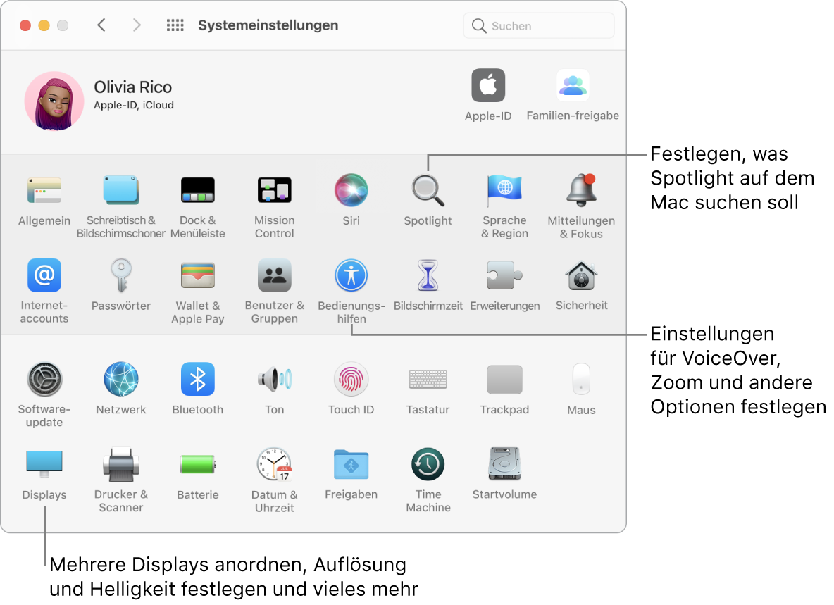Screen dimensions: 834x605
Task: Select Sprache & Region settings
Action: pos(504,190)
